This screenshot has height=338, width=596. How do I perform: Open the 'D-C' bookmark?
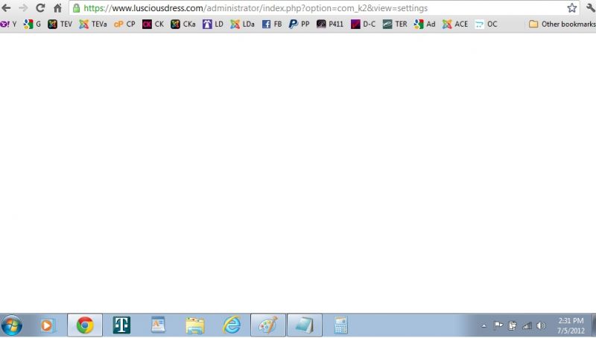point(363,24)
